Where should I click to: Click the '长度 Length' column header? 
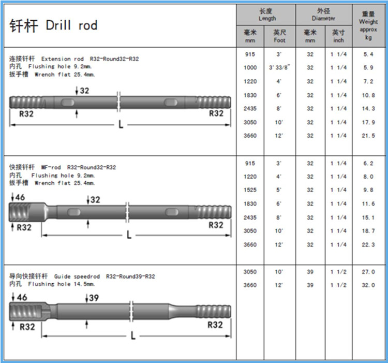tap(266, 14)
